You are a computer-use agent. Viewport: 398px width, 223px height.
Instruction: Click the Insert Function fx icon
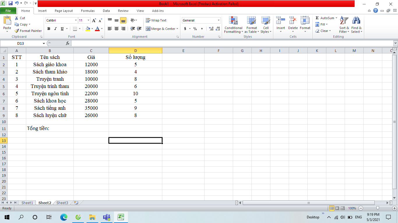coord(68,43)
